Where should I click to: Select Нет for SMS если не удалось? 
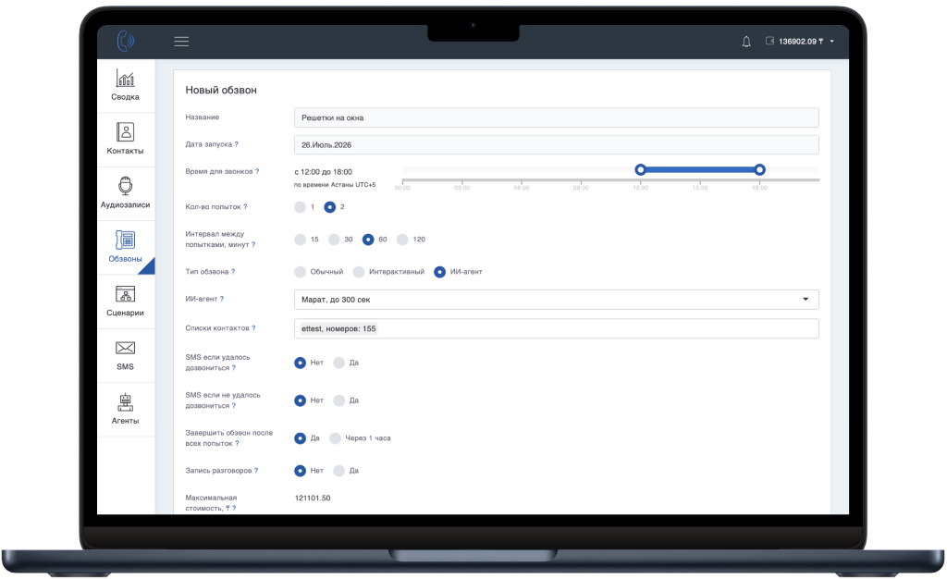pyautogui.click(x=301, y=400)
